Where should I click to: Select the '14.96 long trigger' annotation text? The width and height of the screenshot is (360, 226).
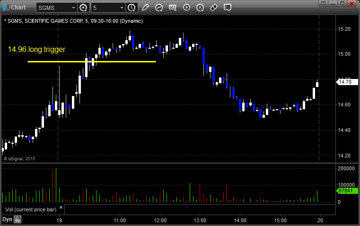tap(36, 49)
